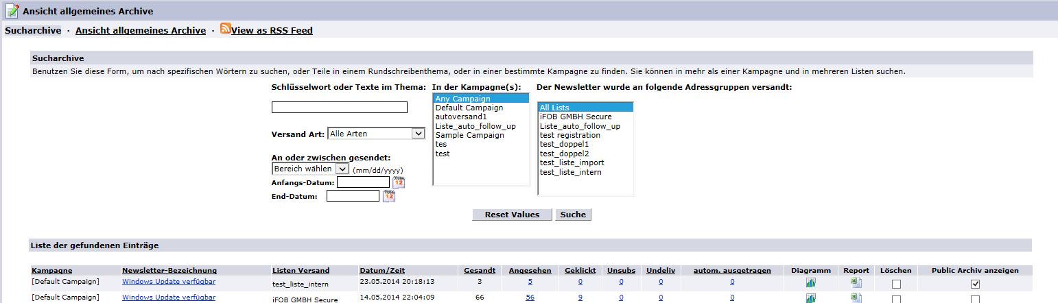This screenshot has width=1058, height=303.
Task: Click into the Schlüsselwort text field
Action: tap(340, 107)
